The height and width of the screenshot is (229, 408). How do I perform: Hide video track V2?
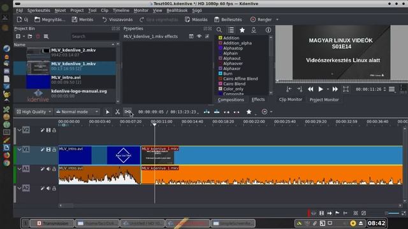[x=48, y=130]
